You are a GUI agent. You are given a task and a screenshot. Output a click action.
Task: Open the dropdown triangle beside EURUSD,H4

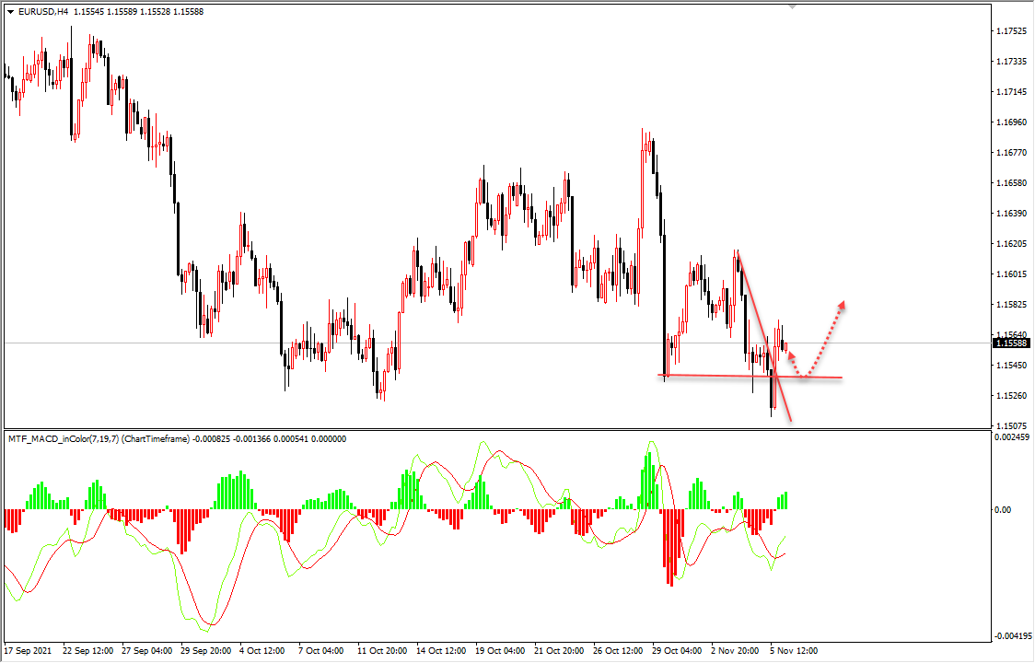(10, 11)
